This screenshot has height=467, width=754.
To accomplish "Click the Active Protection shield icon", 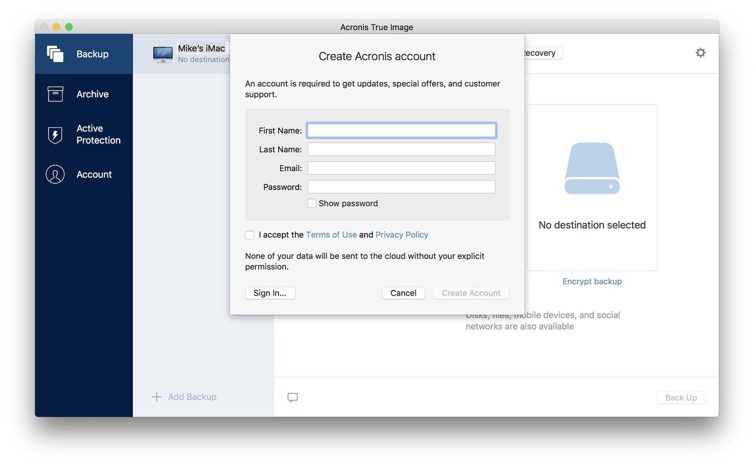I will 55,135.
